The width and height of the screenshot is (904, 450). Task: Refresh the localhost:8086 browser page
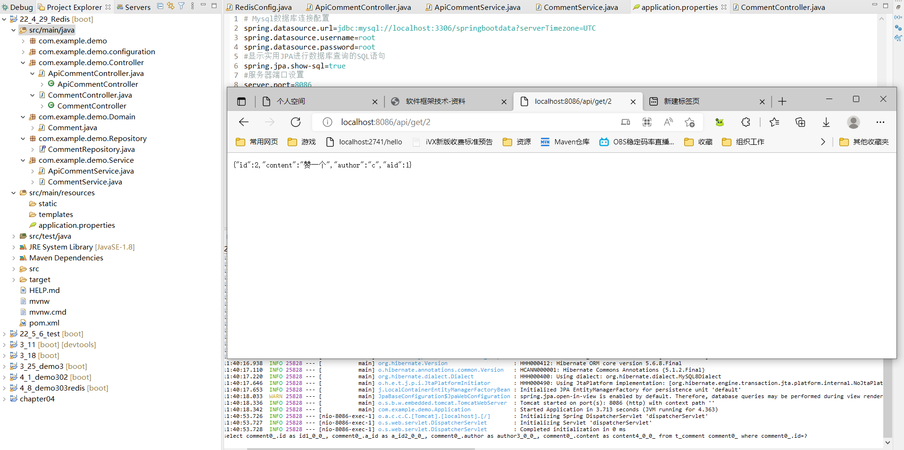(x=296, y=122)
